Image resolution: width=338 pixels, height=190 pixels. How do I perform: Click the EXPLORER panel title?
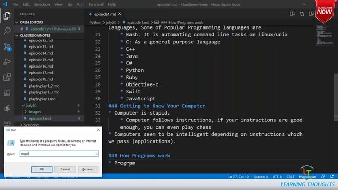27,14
